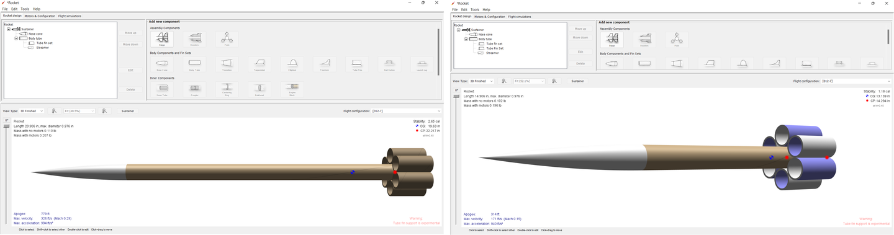This screenshot has width=894, height=235.
Task: Click zoom in icon in left window
Action: pos(104,111)
